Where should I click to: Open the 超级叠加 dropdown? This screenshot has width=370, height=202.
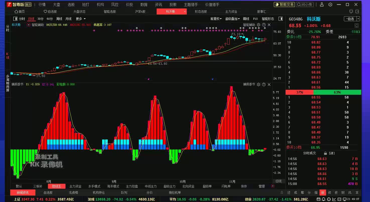[232, 19]
